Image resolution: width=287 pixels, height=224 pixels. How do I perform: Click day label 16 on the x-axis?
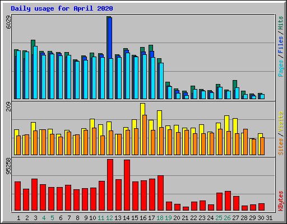pyautogui.click(x=143, y=218)
